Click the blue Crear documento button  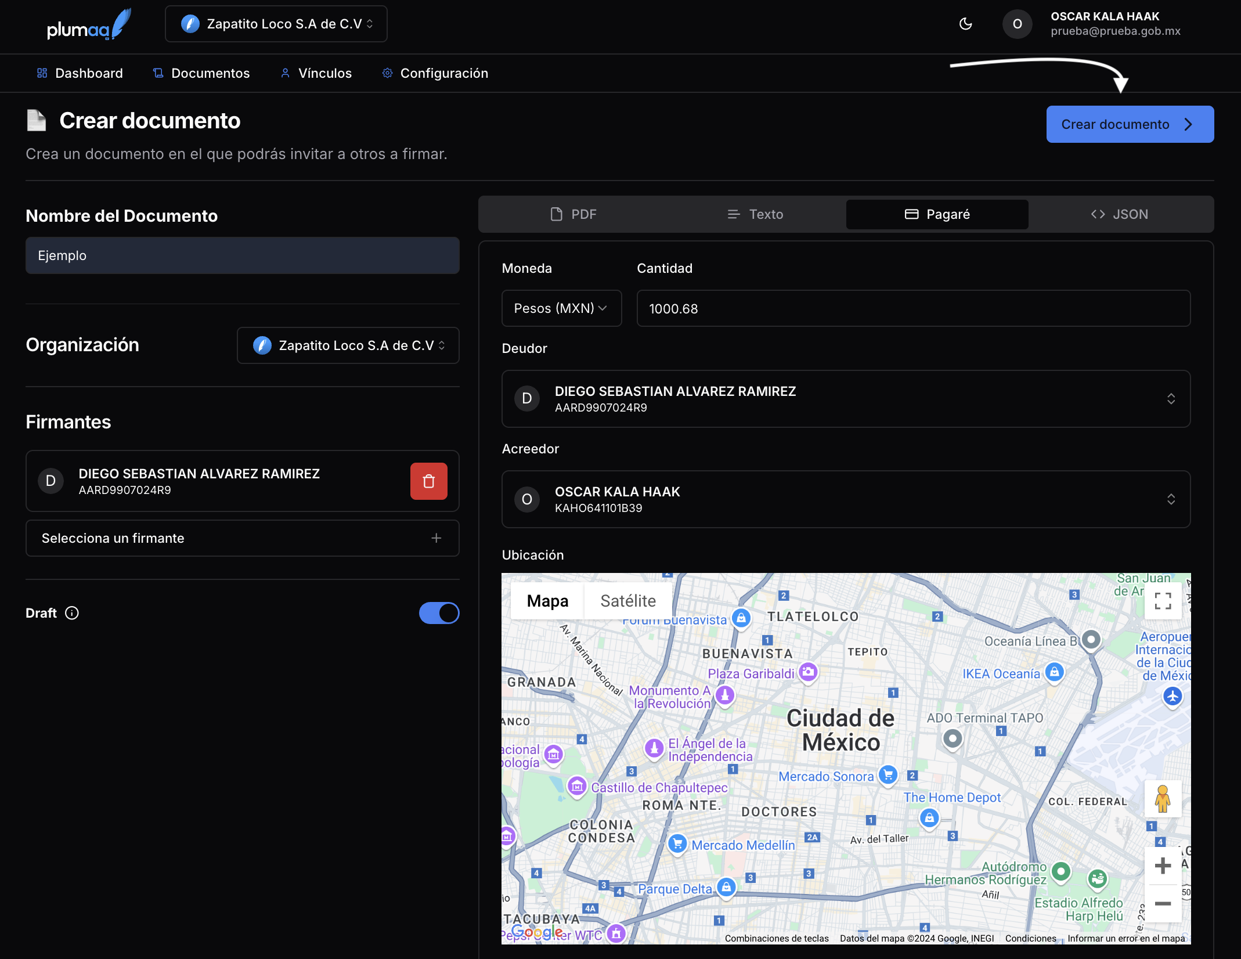[x=1129, y=124]
